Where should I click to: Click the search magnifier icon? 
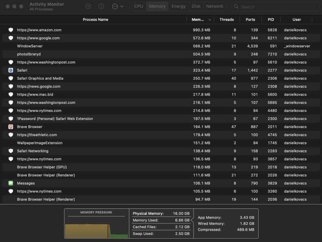point(236,7)
